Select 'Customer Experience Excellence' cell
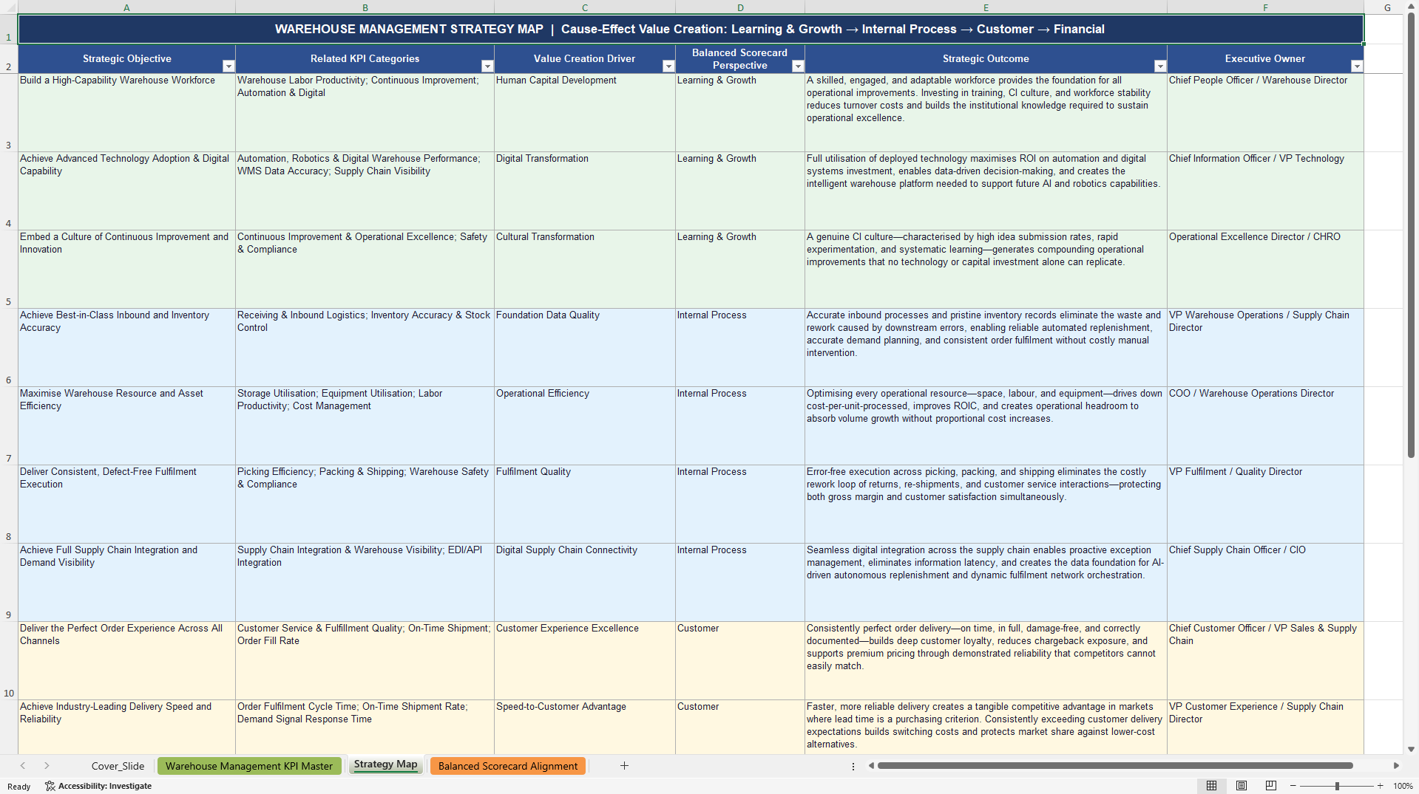Image resolution: width=1419 pixels, height=794 pixels. pyautogui.click(x=584, y=661)
